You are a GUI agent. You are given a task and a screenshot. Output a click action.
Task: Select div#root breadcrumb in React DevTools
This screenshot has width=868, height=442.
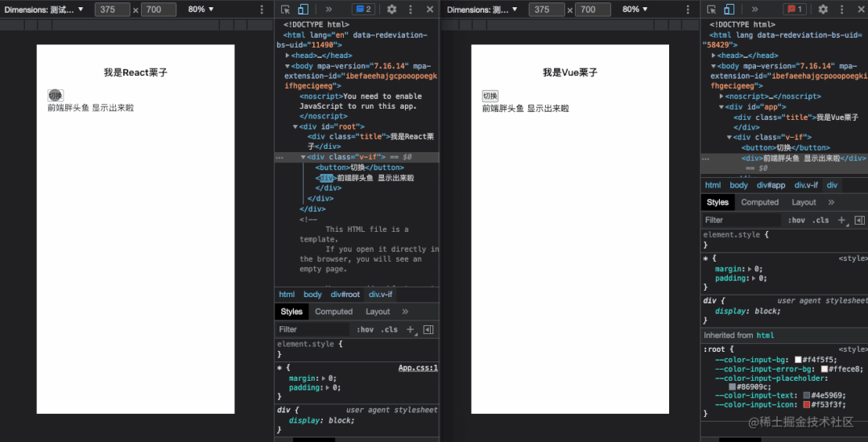[345, 295]
